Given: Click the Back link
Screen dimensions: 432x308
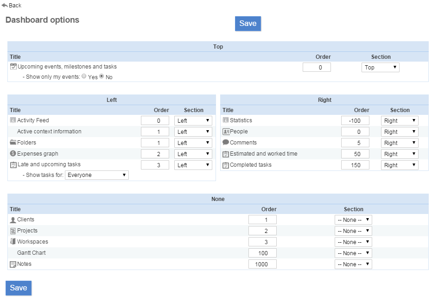Looking at the screenshot, I should (12, 6).
